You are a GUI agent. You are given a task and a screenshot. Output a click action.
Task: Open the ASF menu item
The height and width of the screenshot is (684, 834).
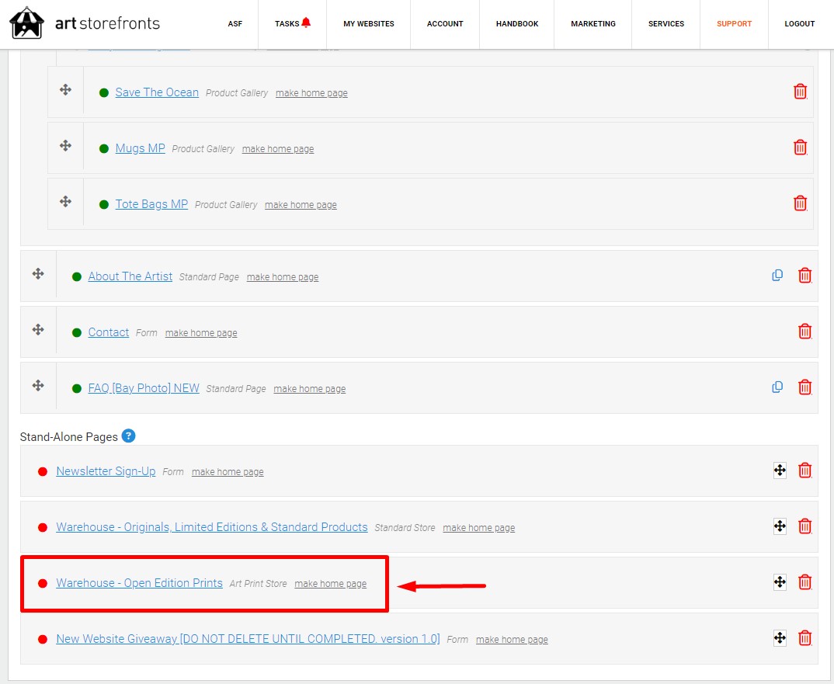235,24
